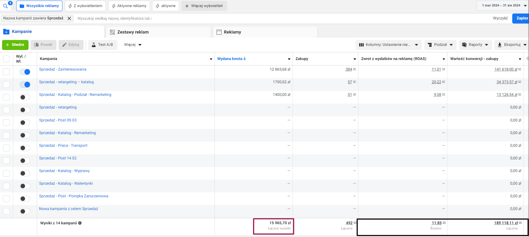The image size is (529, 237).
Task: Select the Z wyświetleniem view
Action: pos(85,6)
